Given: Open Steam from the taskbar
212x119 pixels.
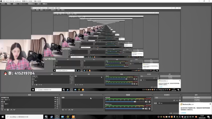Looking at the screenshot, I should pyautogui.click(x=52, y=117).
